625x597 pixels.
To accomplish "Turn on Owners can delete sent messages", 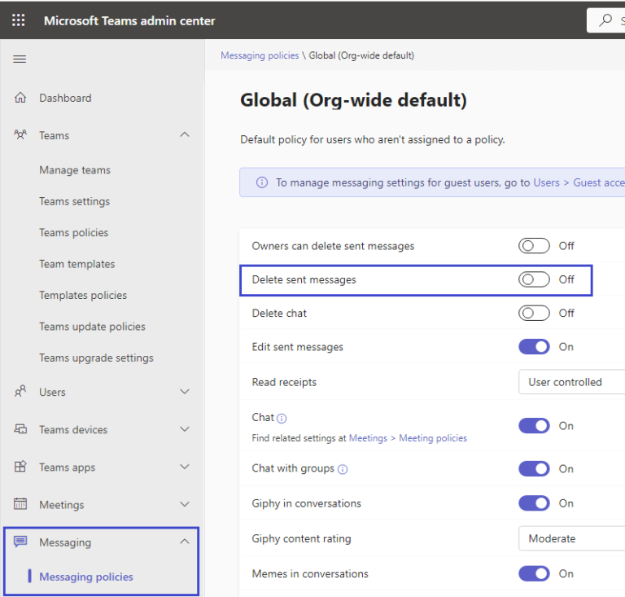I will [534, 246].
